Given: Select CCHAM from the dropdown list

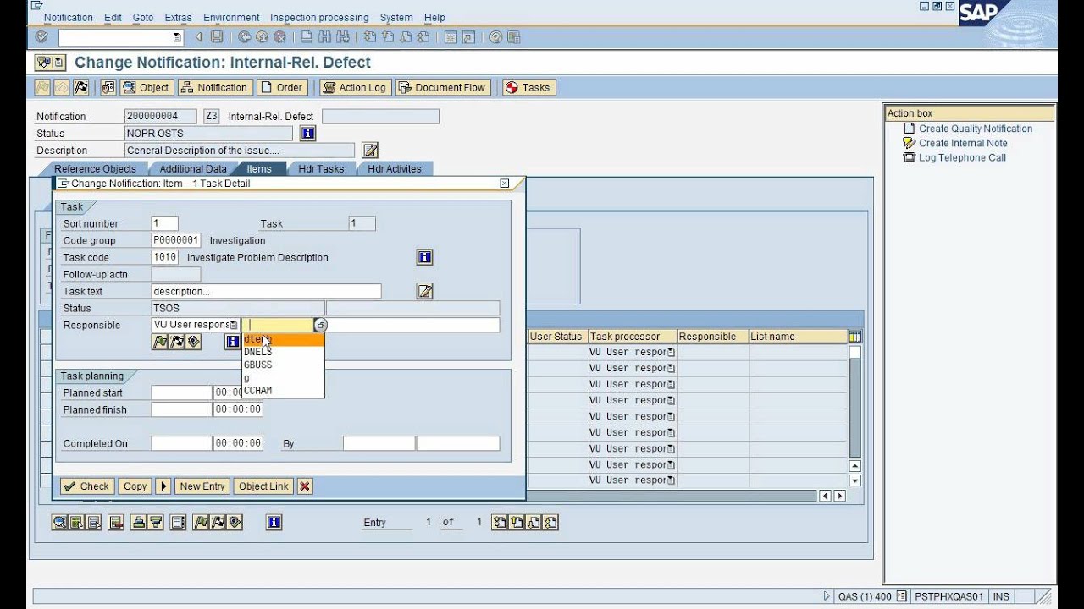Looking at the screenshot, I should pos(283,391).
